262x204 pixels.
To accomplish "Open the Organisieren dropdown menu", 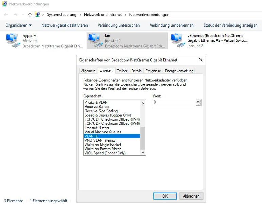I will tap(18, 25).
